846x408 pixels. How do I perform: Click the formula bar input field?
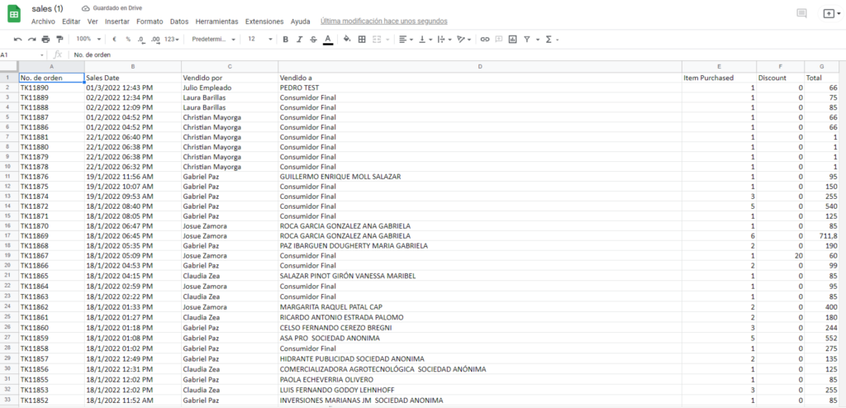tap(413, 55)
